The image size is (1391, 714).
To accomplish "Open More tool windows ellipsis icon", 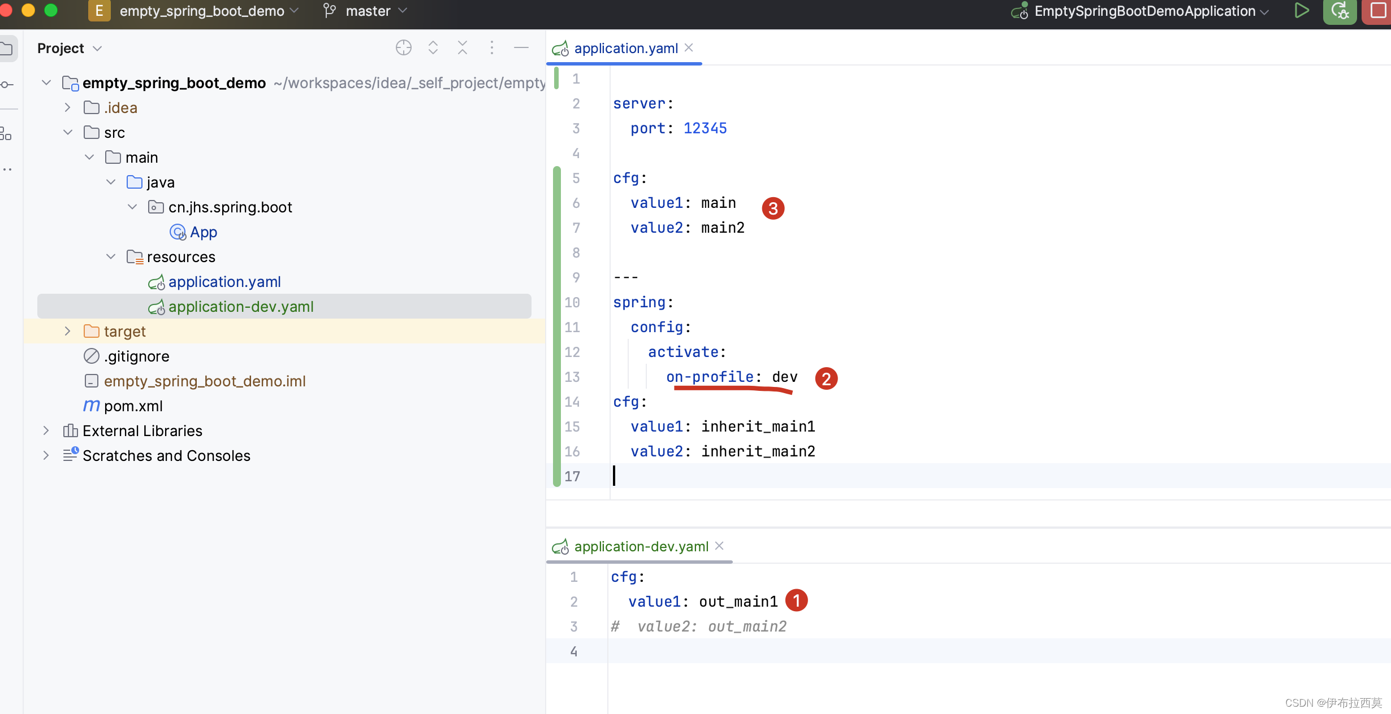I will 7,169.
